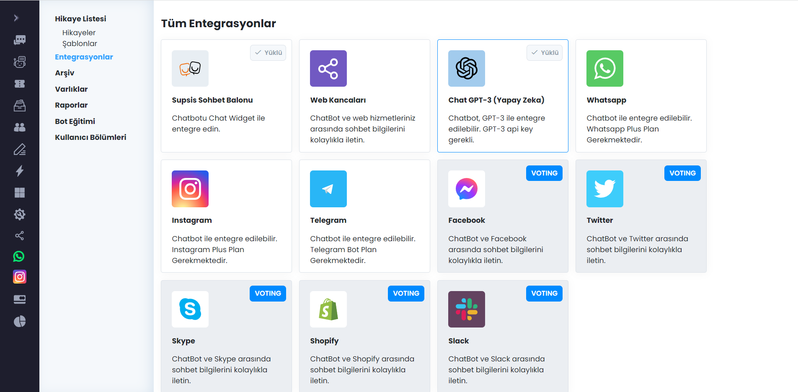Click Yüklü badge on Chat GPT-3 card

[x=545, y=53]
